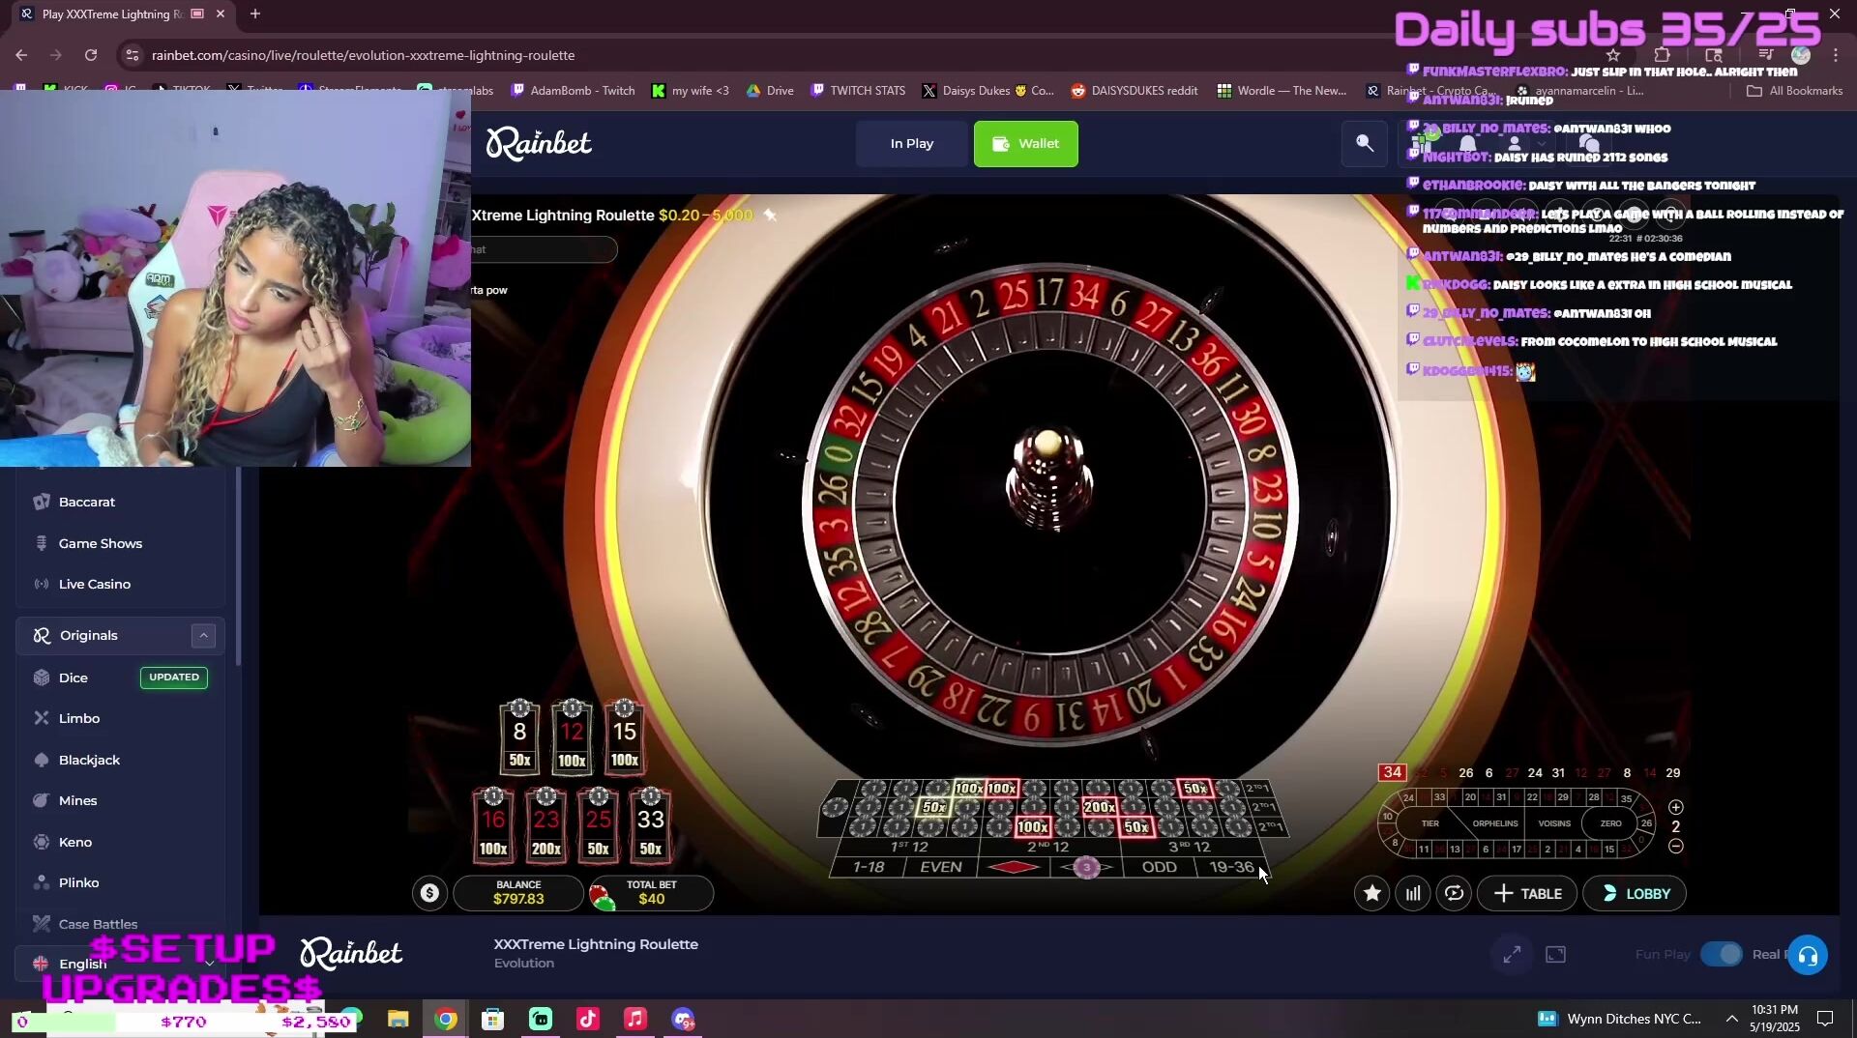1857x1038 pixels.
Task: Bet on the 3rd 12 dozen
Action: pos(1190,847)
